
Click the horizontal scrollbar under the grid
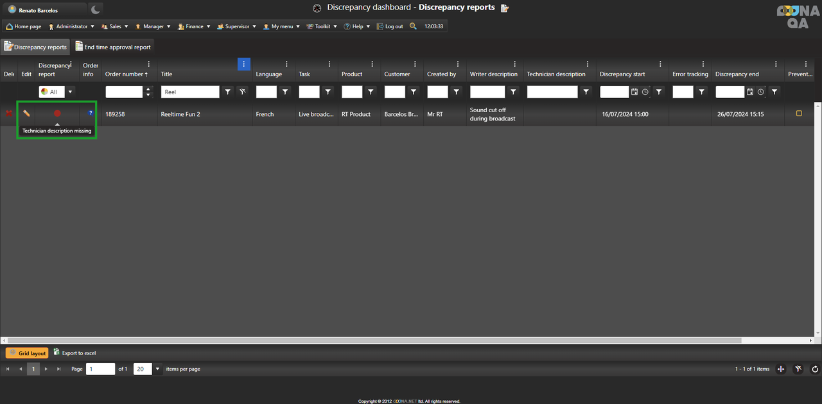[372, 341]
